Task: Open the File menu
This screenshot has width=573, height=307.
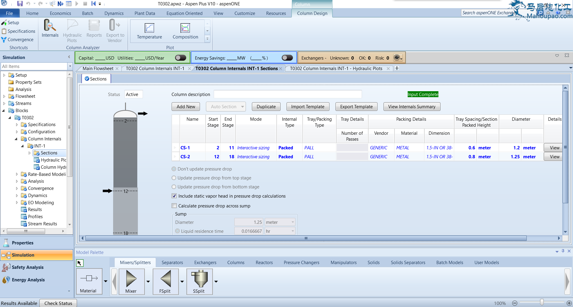Action: (x=10, y=13)
